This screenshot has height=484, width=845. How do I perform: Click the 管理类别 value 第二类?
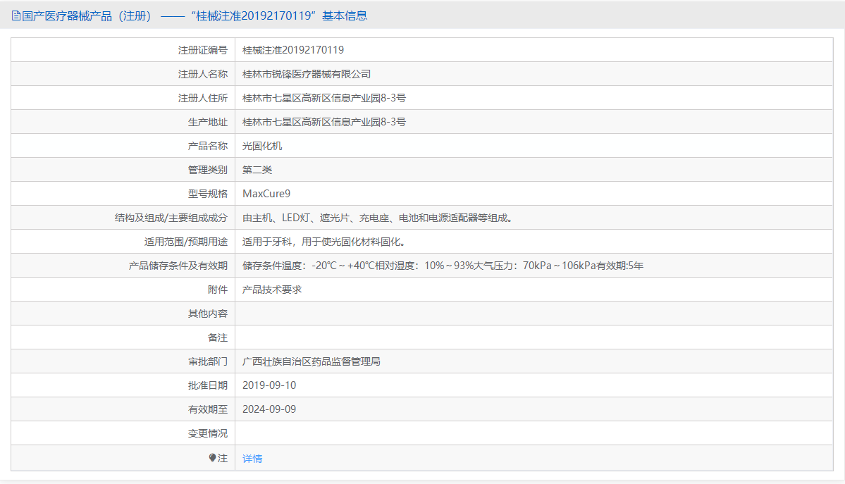[x=258, y=169]
